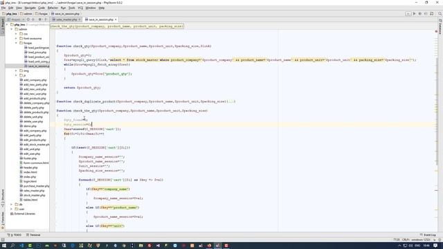443x249 pixels.
Task: Select tables.html file in tree
Action: coord(28,200)
